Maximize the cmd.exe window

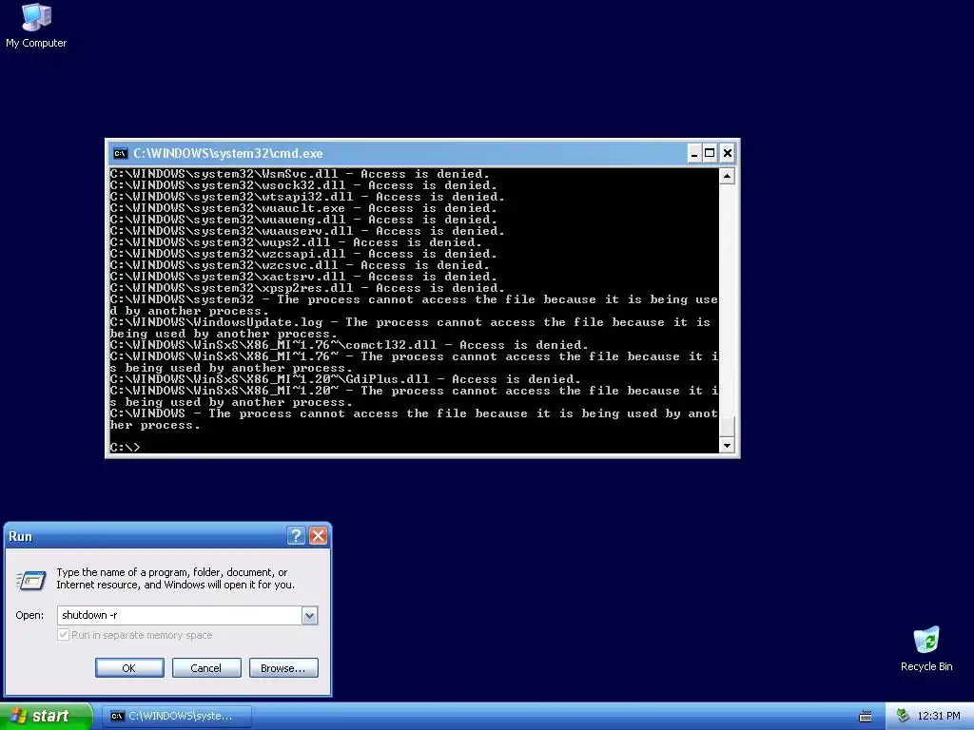coord(710,153)
